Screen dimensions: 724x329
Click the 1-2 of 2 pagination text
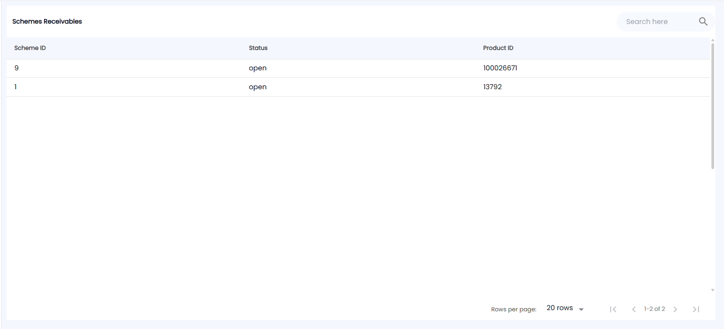click(654, 309)
